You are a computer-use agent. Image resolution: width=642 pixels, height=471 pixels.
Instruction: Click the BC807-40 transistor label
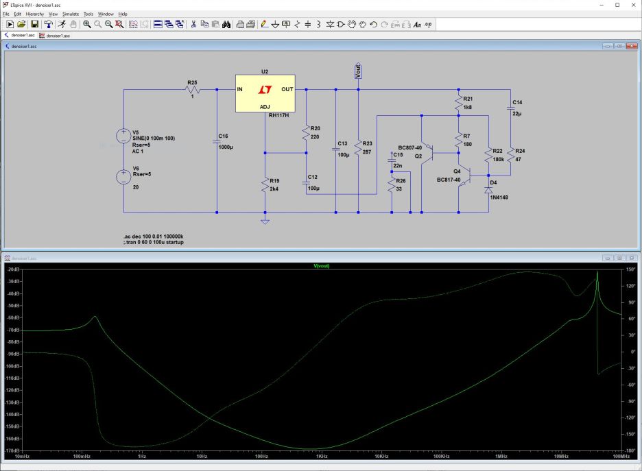pyautogui.click(x=410, y=147)
